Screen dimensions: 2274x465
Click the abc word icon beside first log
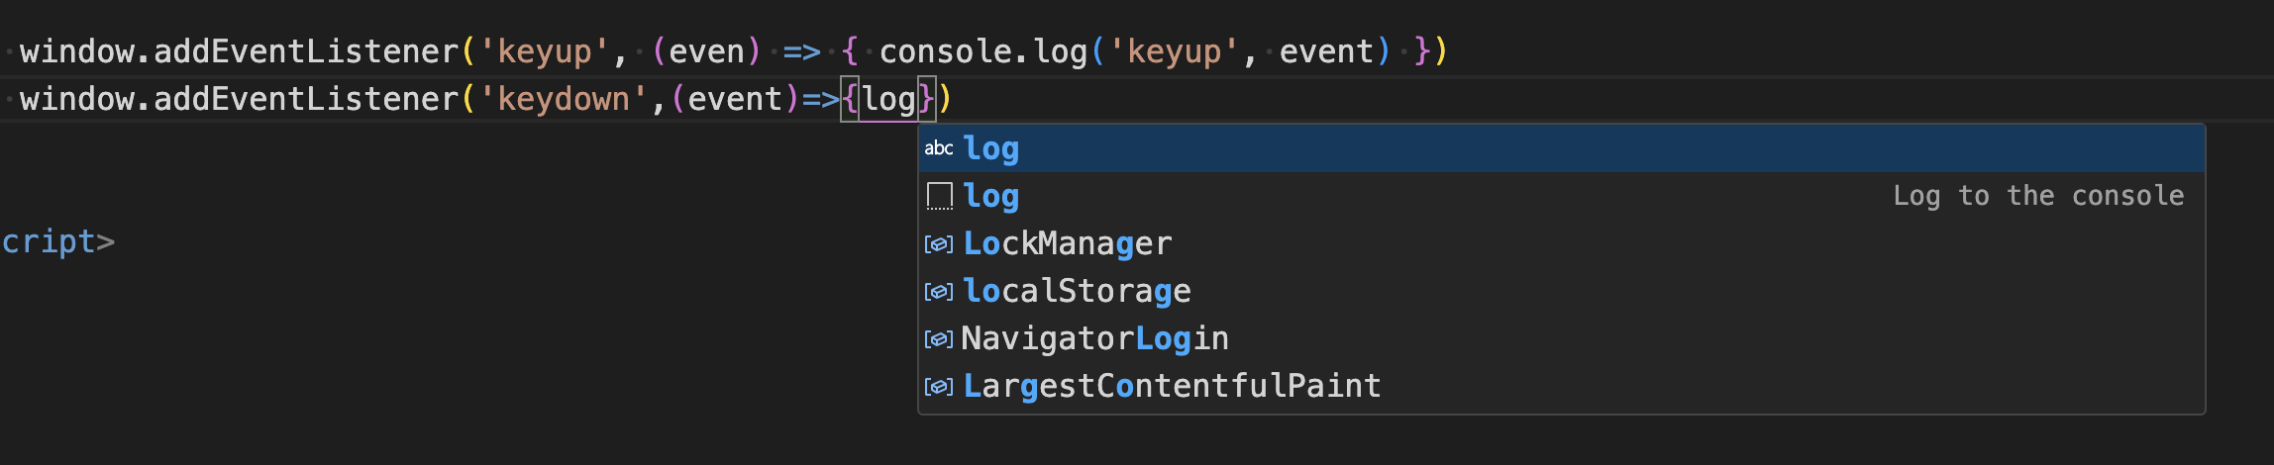[938, 148]
